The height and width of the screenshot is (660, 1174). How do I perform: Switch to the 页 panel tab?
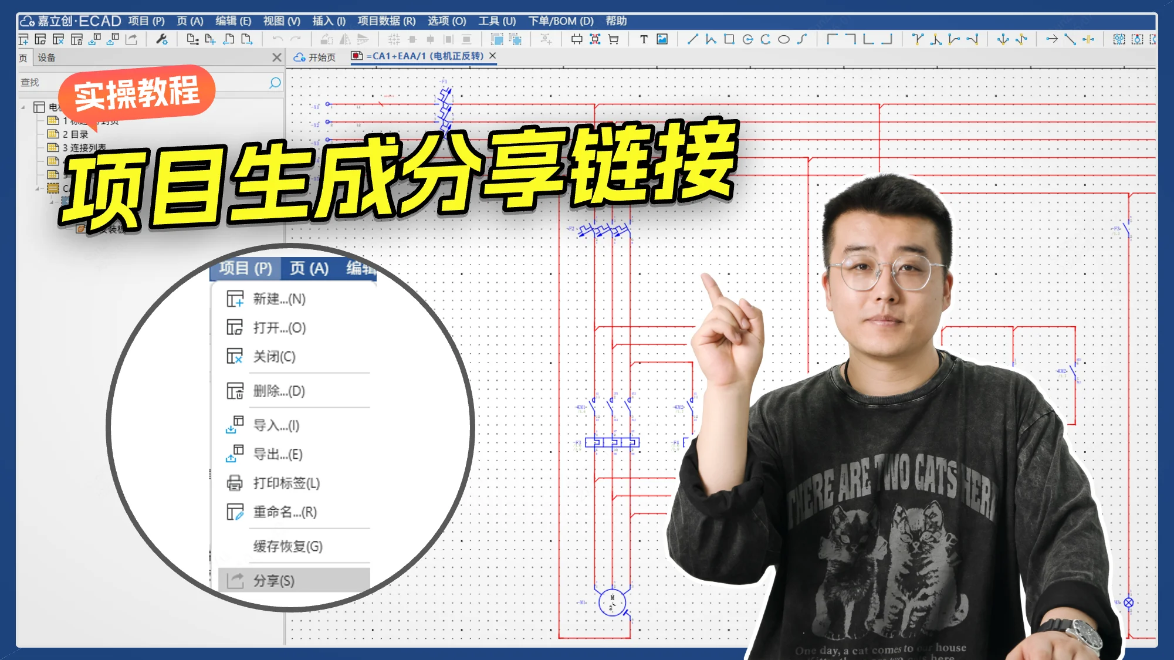click(x=23, y=57)
